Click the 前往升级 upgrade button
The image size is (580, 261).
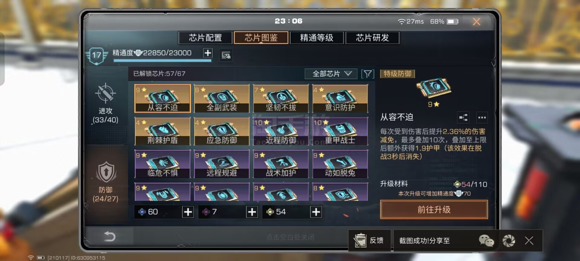434,209
